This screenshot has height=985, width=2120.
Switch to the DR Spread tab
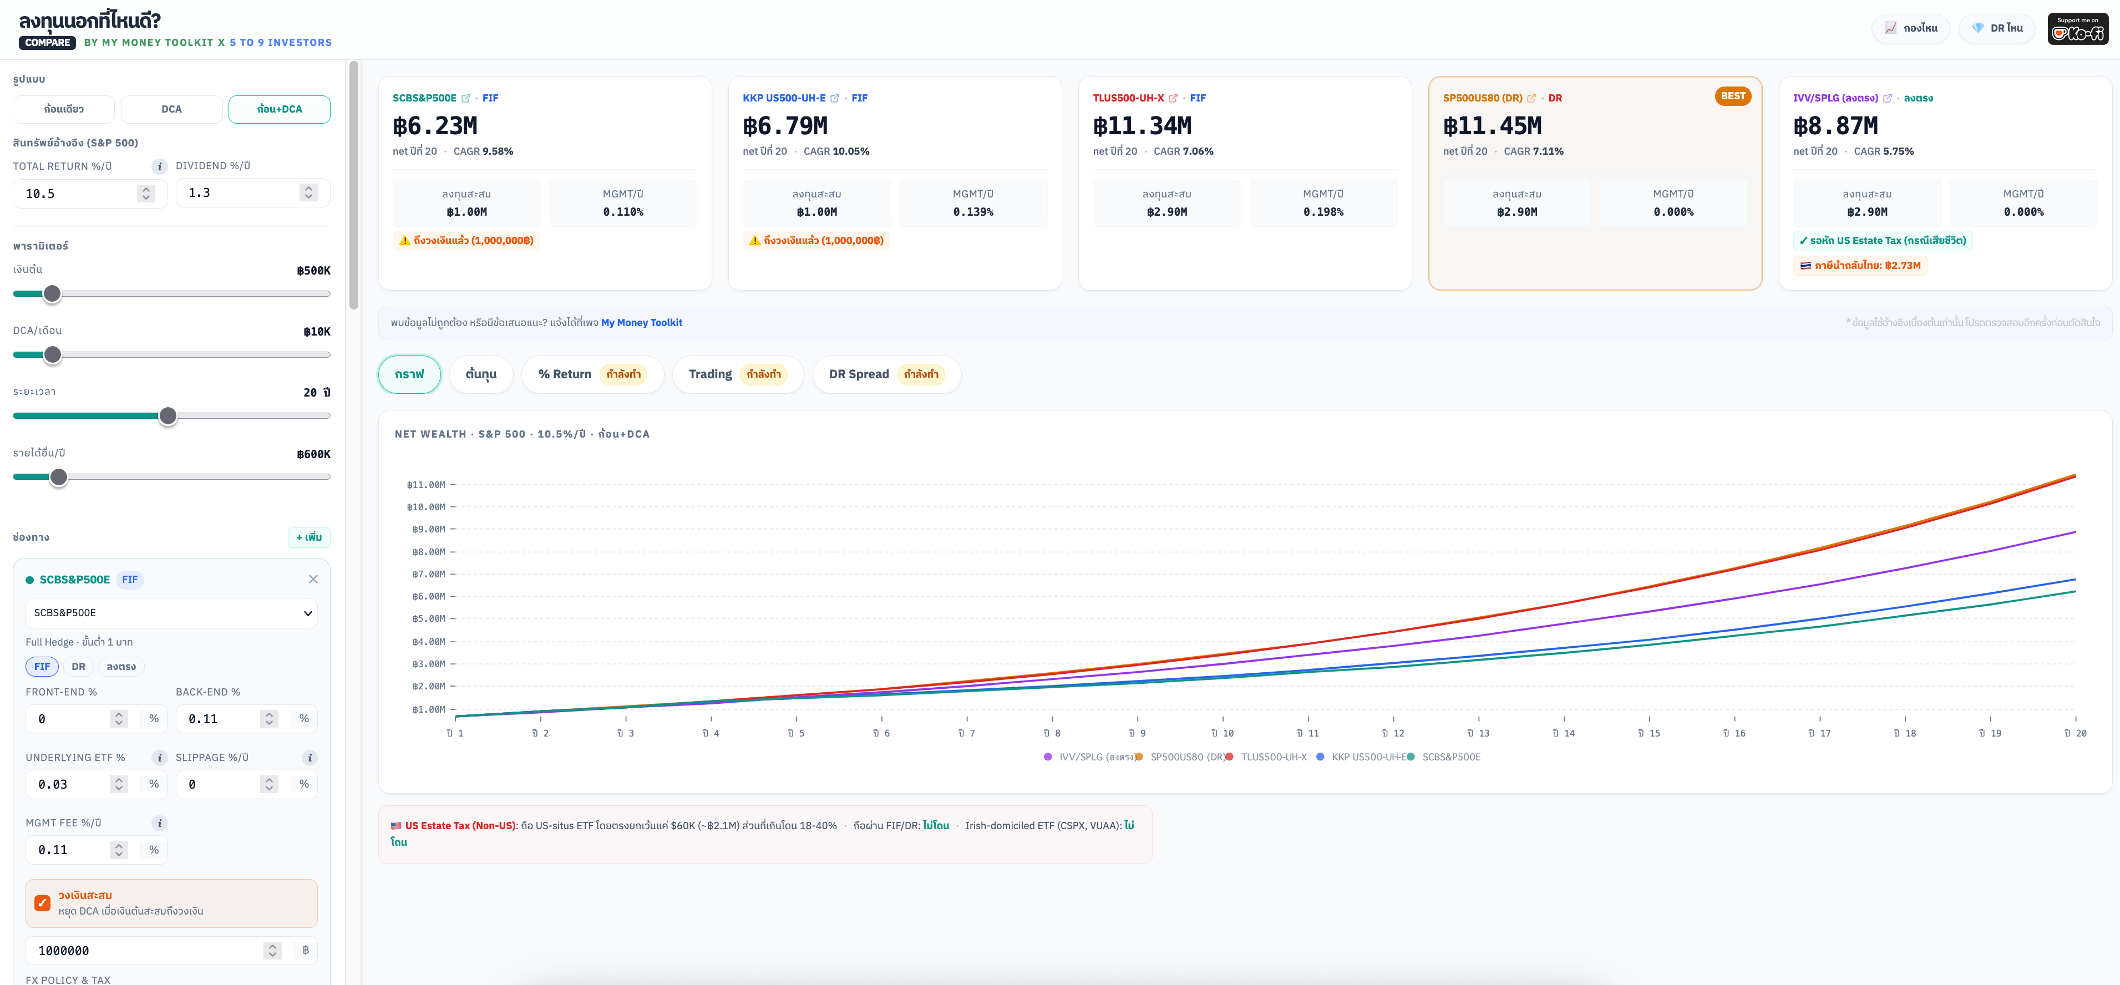[885, 374]
